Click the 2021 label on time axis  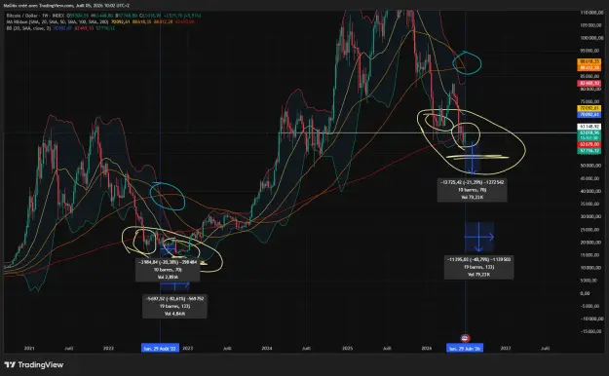pos(29,349)
